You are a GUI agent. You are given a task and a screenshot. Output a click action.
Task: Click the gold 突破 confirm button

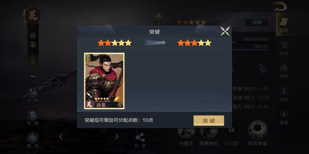pos(209,121)
